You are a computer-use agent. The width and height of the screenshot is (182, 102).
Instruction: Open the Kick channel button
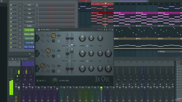[x=29, y=5]
